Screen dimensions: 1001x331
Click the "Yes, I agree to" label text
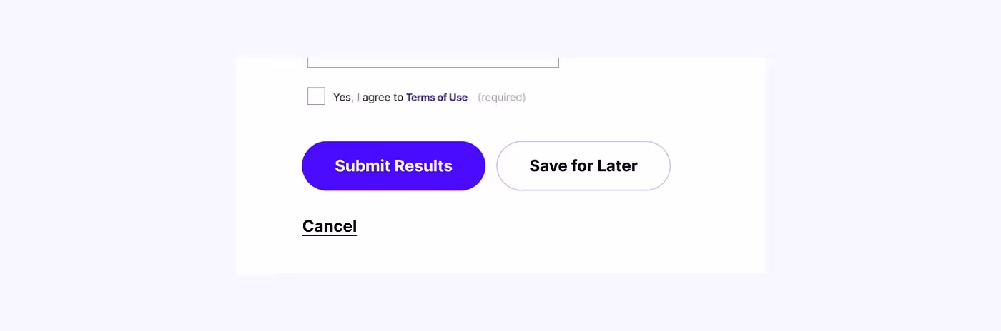368,98
